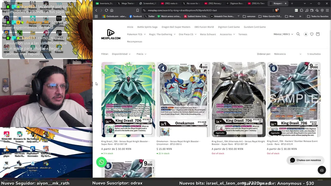Viewport: 331px width, 186px height.
Task: Go to Inicio in site navigation
Action: 130,27
